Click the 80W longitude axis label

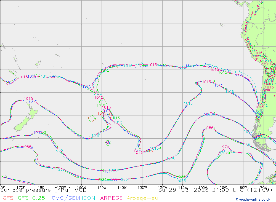[243, 188]
